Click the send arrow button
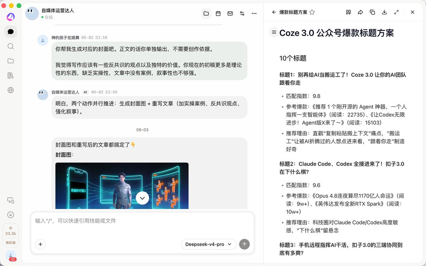This screenshot has height=266, width=426. [x=245, y=244]
